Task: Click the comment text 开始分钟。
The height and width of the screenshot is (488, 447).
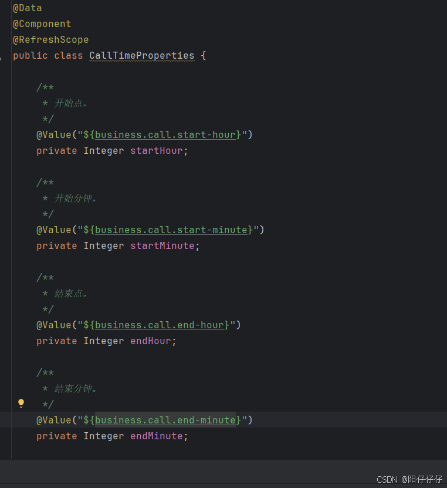Action: [x=76, y=198]
